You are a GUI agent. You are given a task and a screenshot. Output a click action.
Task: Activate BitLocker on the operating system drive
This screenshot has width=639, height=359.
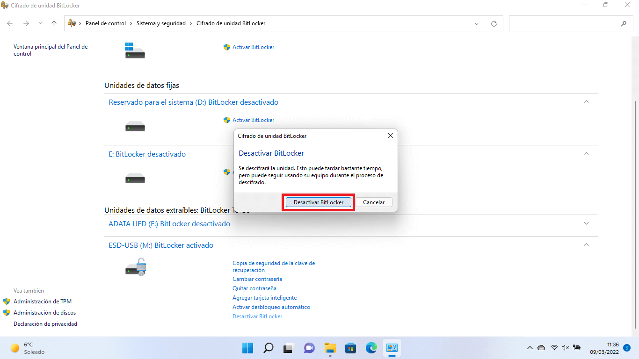point(253,47)
